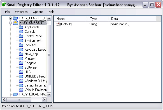Select the New_Key key

coord(31,54)
